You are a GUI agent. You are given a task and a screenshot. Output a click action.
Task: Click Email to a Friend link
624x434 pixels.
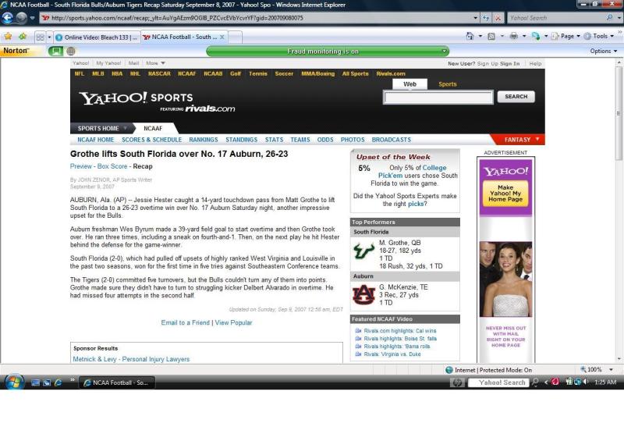click(185, 322)
